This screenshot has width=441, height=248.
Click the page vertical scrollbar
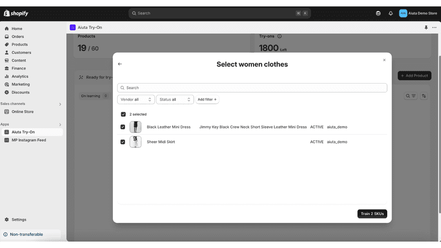(439, 135)
